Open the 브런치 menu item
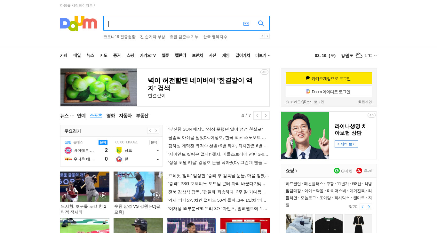The height and width of the screenshot is (233, 437). tap(197, 55)
